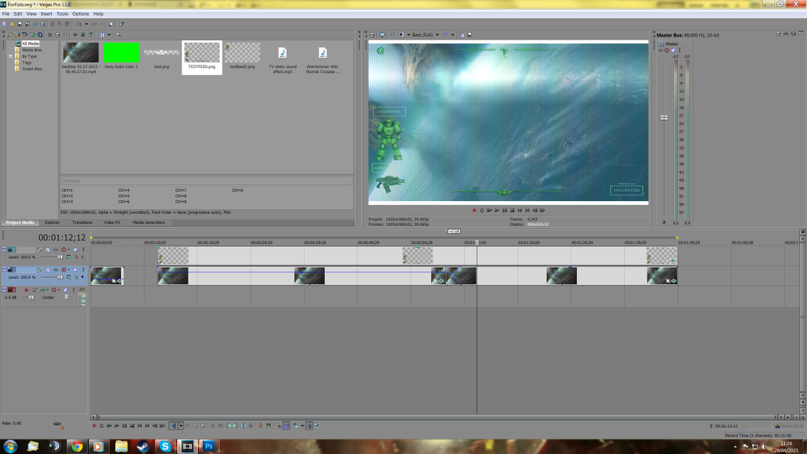Remove selected media using the red X

tap(50, 34)
